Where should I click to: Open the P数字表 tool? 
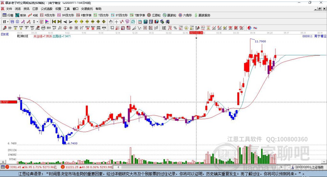click(x=84, y=15)
